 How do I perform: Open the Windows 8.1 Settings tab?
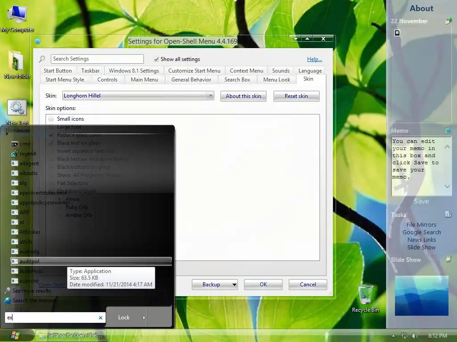(x=134, y=71)
